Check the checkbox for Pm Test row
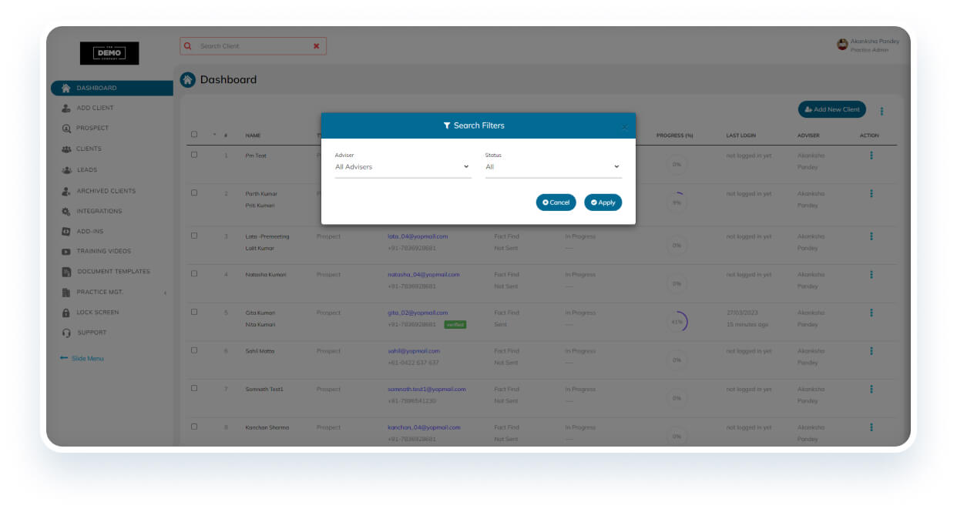Viewport: 957px width, 512px height. click(194, 155)
